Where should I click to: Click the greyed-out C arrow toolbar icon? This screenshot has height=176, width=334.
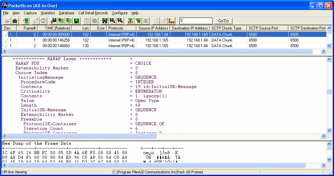click(x=156, y=21)
